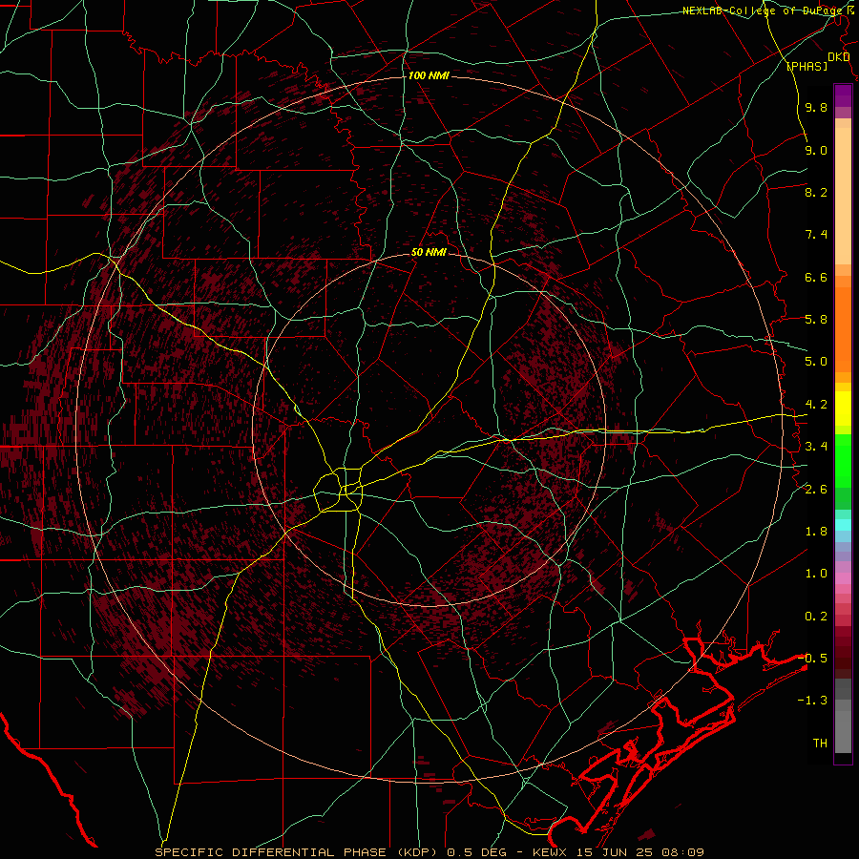Click the 4.2 scale value
Screen dimensions: 859x859
tap(816, 405)
